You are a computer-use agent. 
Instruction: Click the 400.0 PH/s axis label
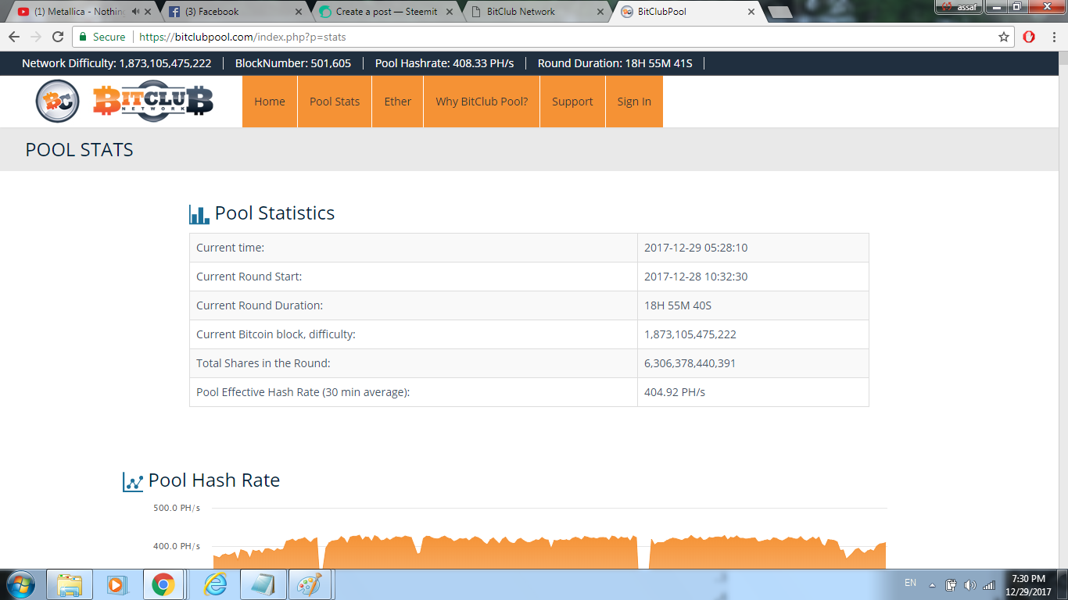coord(177,546)
